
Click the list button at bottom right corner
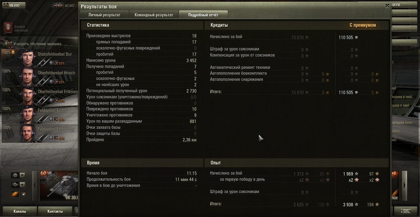(x=406, y=211)
